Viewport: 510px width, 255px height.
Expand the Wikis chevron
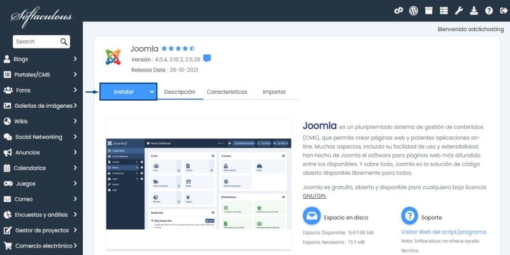pos(75,121)
